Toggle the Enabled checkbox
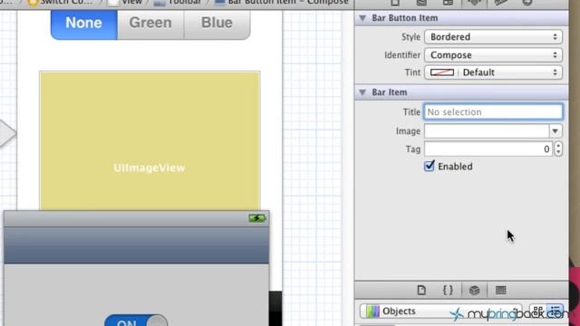580x326 pixels. pyautogui.click(x=429, y=166)
